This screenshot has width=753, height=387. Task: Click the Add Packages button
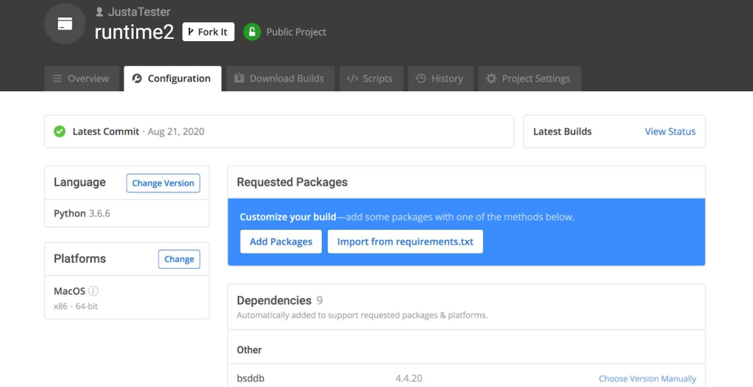pyautogui.click(x=281, y=242)
